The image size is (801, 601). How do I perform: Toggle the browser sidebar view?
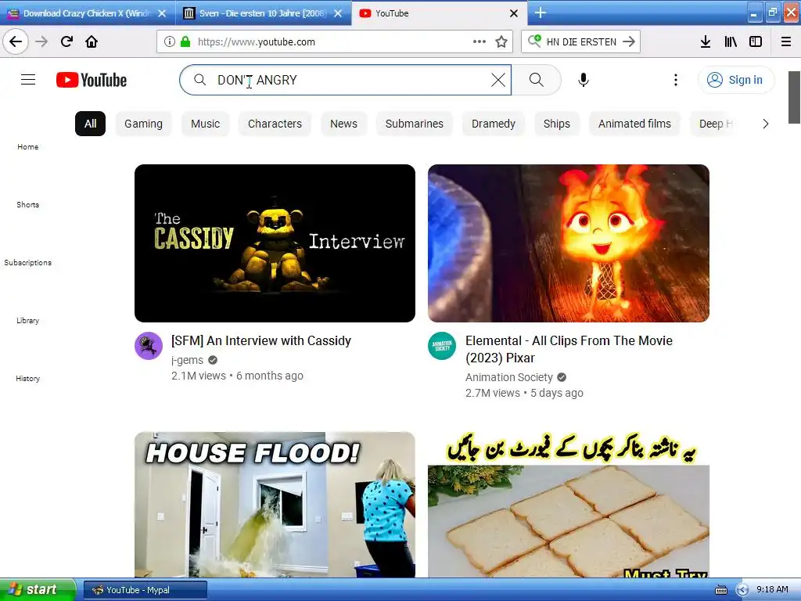coord(756,41)
